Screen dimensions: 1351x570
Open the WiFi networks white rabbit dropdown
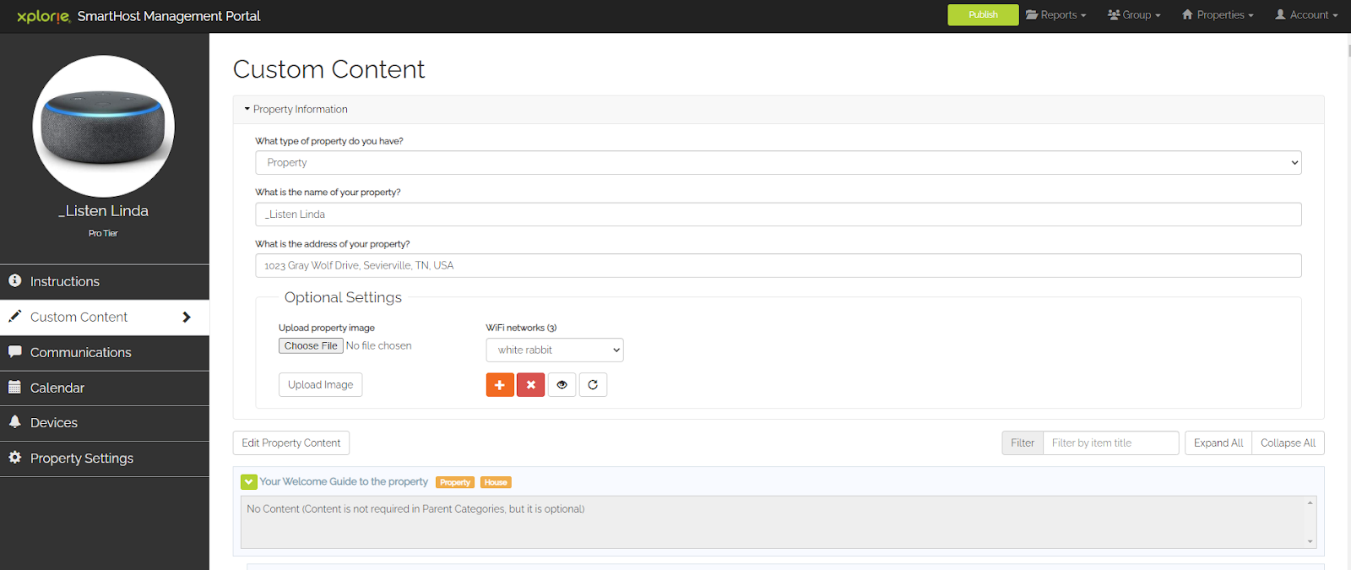555,350
